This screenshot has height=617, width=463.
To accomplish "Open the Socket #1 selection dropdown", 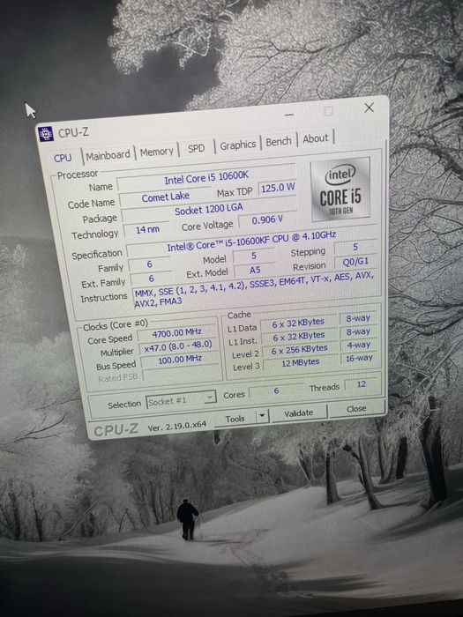I will [x=181, y=400].
